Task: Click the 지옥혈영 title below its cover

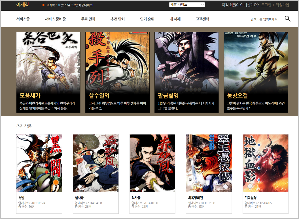Action: pyautogui.click(x=251, y=198)
